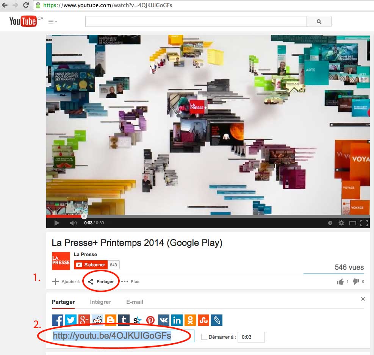The width and height of the screenshot is (374, 355).
Task: Expand the Plus options menu
Action: click(x=130, y=281)
